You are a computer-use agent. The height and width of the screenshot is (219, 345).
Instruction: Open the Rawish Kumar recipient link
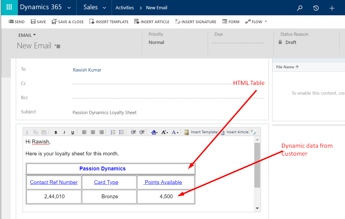click(87, 70)
